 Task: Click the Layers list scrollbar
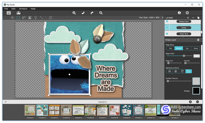point(202,32)
